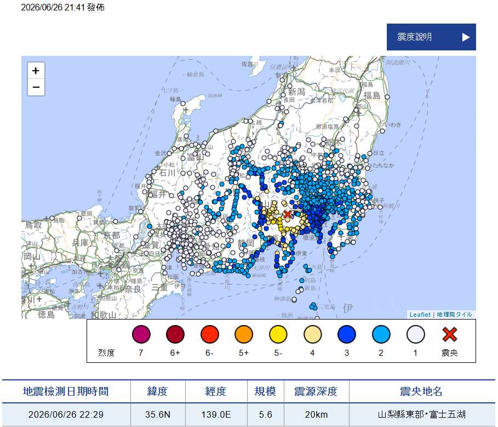
Task: Click the 鳥取 label on the map
Action: coord(33,225)
